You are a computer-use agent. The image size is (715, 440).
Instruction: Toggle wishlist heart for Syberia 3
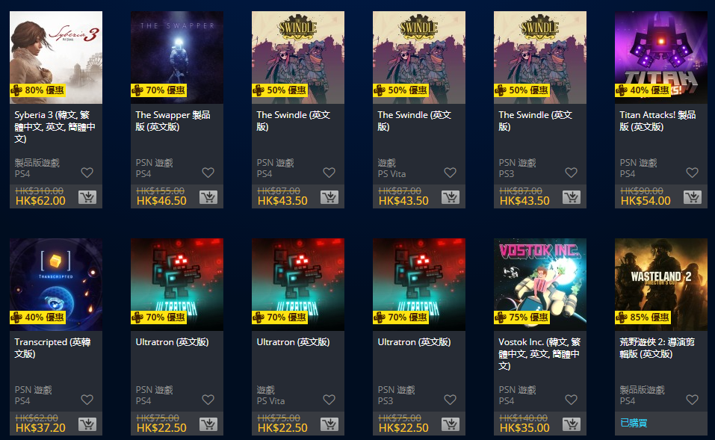[87, 173]
